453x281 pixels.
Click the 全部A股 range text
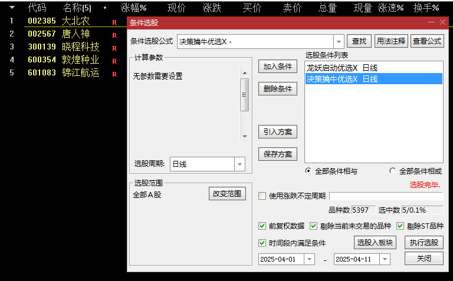click(x=147, y=195)
